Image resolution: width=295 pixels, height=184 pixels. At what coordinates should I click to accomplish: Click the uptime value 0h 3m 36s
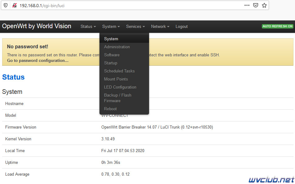[111, 162]
